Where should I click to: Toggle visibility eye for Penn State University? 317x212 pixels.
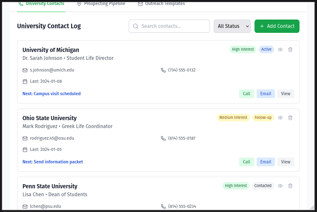point(280,186)
